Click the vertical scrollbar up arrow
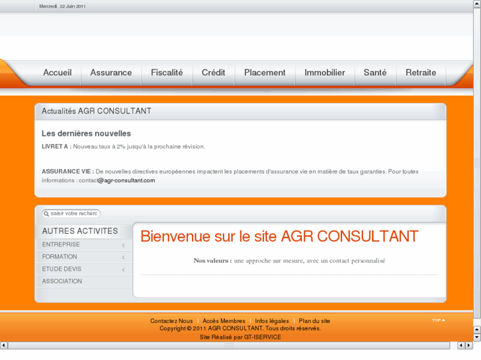 pos(477,3)
